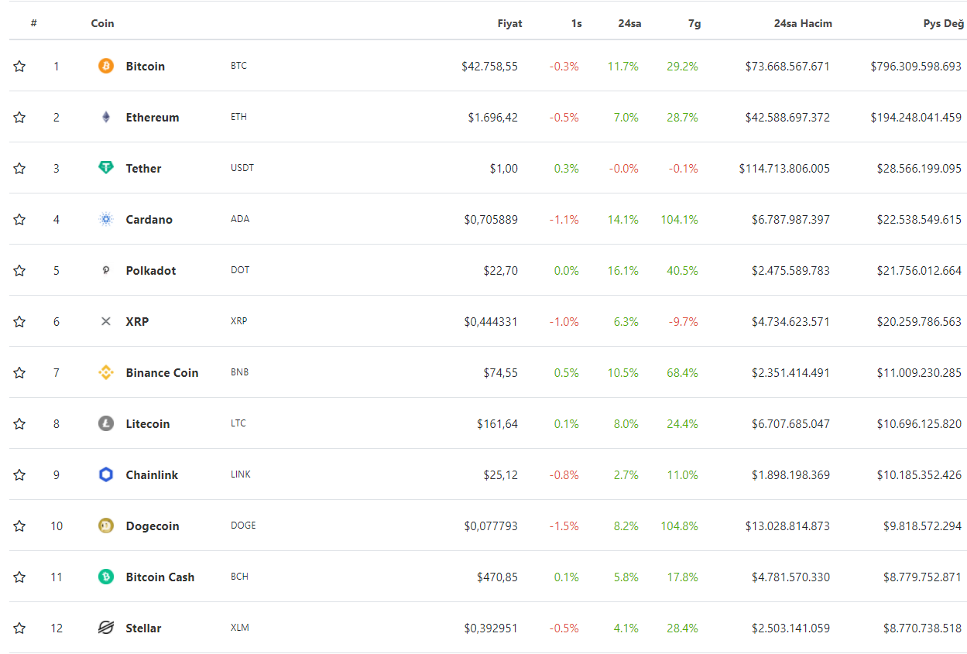The width and height of the screenshot is (967, 654).
Task: Open the Stellar coin link
Action: pyautogui.click(x=144, y=628)
